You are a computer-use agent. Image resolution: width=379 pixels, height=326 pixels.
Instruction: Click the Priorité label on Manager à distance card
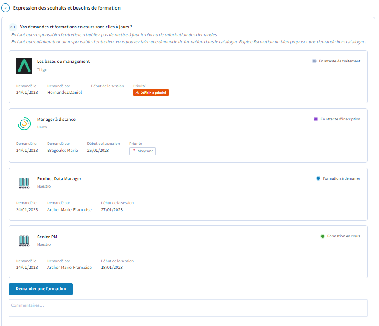136,144
